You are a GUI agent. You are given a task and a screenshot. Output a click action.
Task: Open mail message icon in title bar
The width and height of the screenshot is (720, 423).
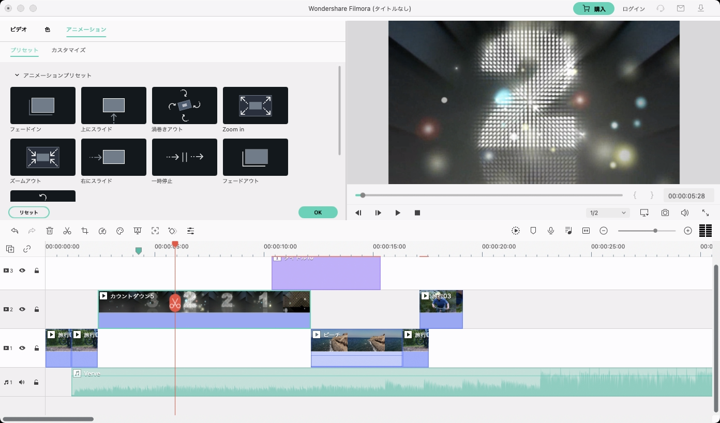coord(681,8)
